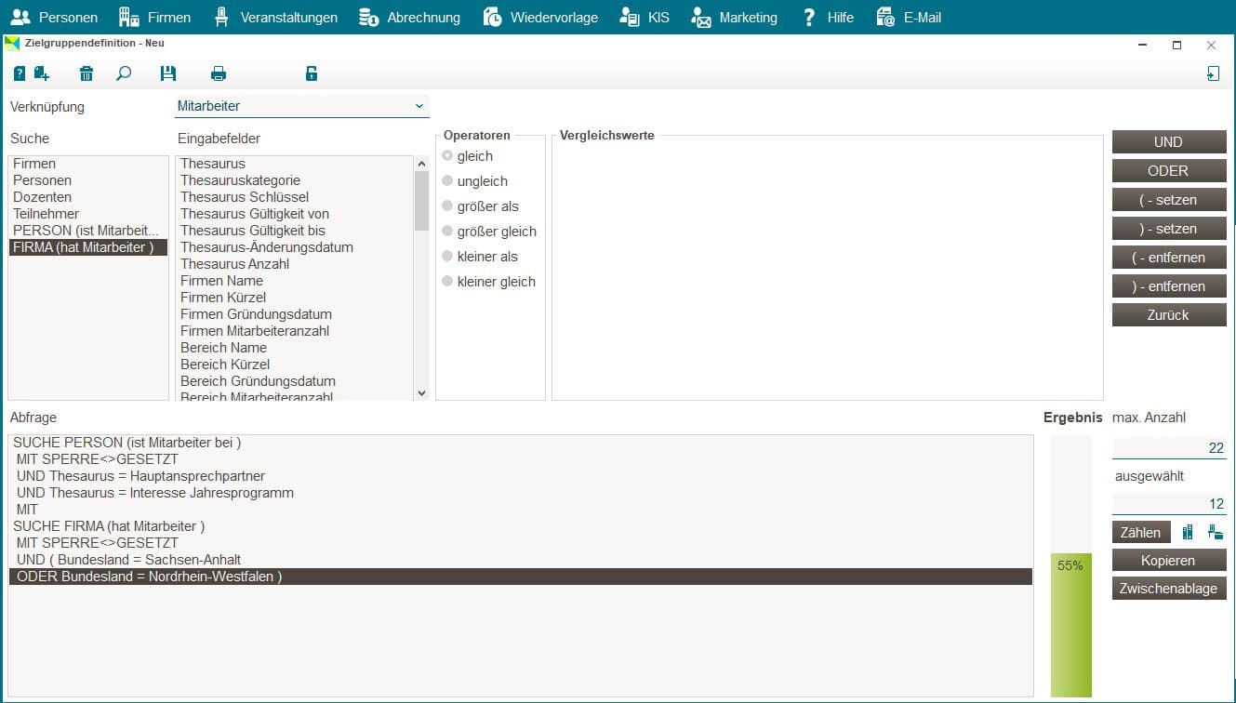This screenshot has height=703, width=1236.
Task: Open the E-Mail module
Action: click(909, 17)
